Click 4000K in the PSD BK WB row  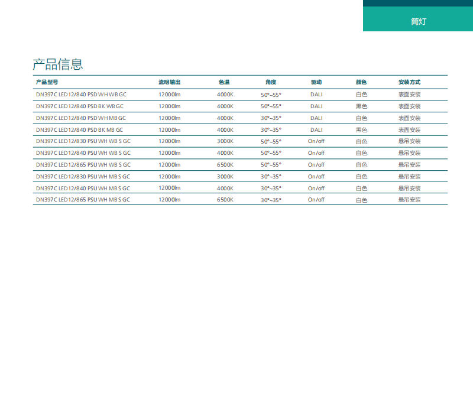[225, 106]
